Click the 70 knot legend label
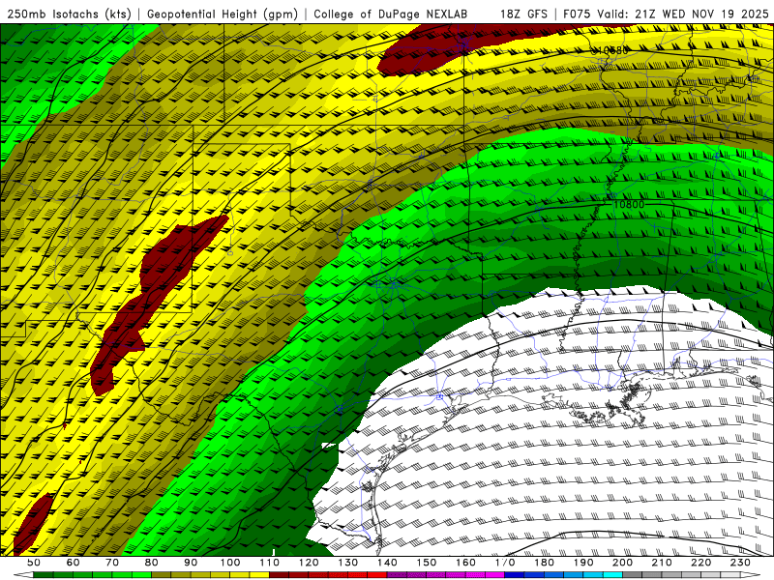Screen dimensions: 774x580 coord(112,563)
